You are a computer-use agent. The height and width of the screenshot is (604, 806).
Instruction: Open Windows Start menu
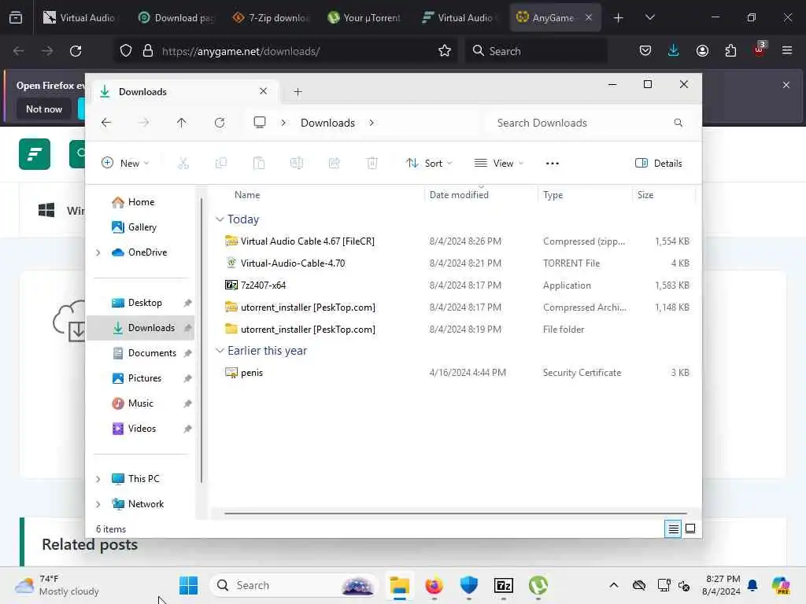point(188,585)
